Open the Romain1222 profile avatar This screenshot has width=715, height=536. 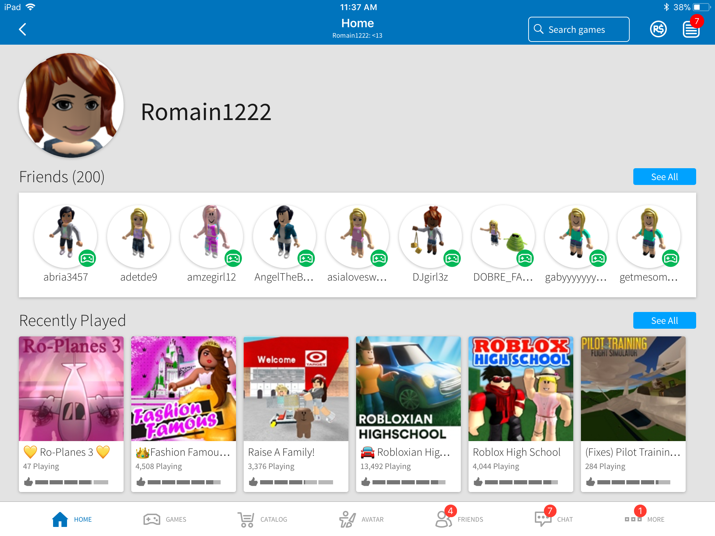[x=71, y=105]
